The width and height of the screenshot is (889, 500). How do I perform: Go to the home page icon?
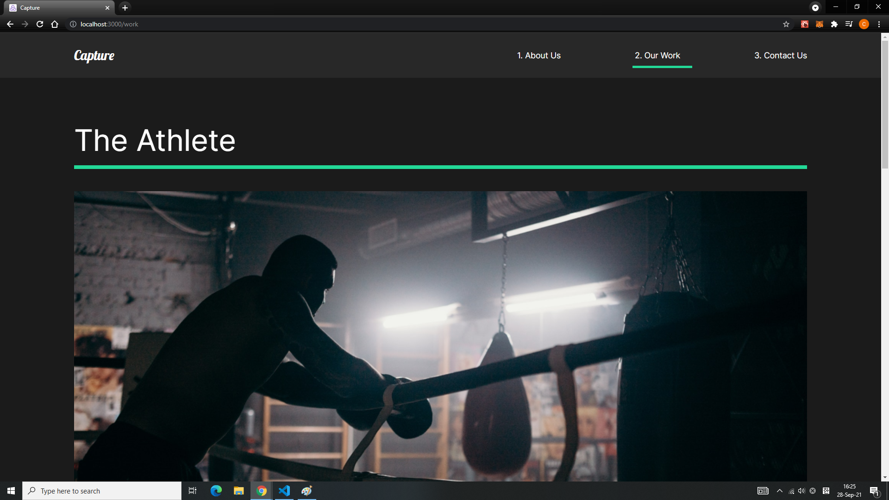click(55, 24)
